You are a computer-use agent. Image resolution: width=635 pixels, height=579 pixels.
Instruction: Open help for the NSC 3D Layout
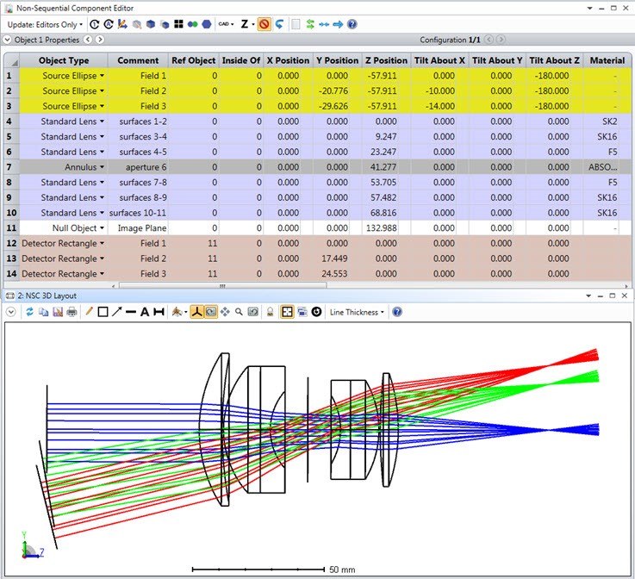point(397,312)
